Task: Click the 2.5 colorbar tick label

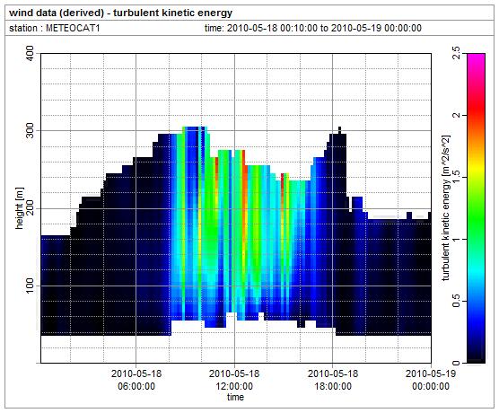Action: (456, 54)
